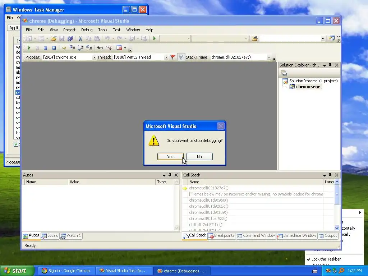This screenshot has height=276, width=368.
Task: Open the View menu
Action: click(x=54, y=30)
